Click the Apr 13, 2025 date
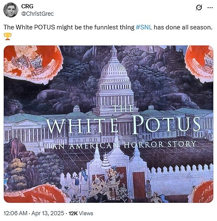The width and height of the screenshot is (217, 221). click(48, 213)
